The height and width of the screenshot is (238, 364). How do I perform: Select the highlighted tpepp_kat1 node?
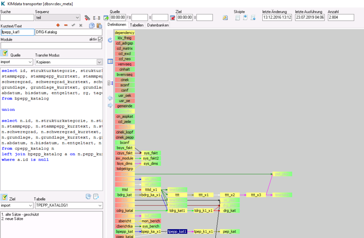(177, 231)
